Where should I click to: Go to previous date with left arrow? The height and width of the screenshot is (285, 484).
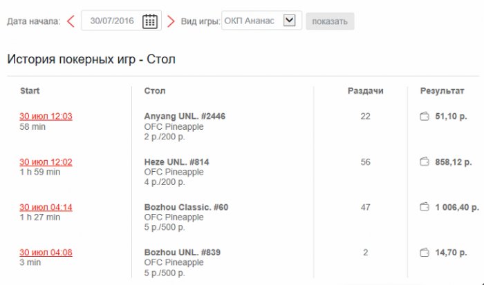pyautogui.click(x=71, y=21)
